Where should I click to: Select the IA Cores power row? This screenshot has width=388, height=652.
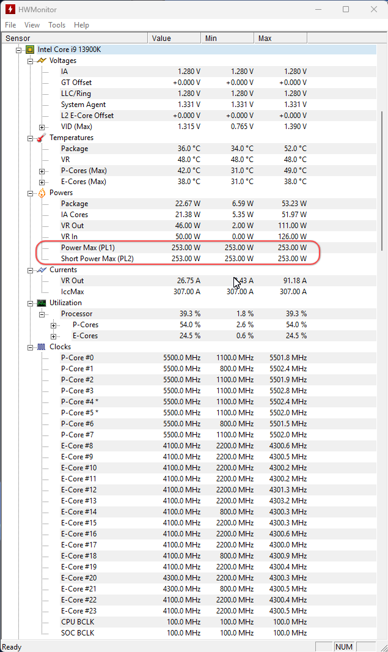[218, 215]
